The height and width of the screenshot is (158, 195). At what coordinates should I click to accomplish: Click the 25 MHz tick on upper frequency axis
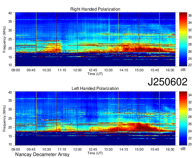[x=10, y=39]
